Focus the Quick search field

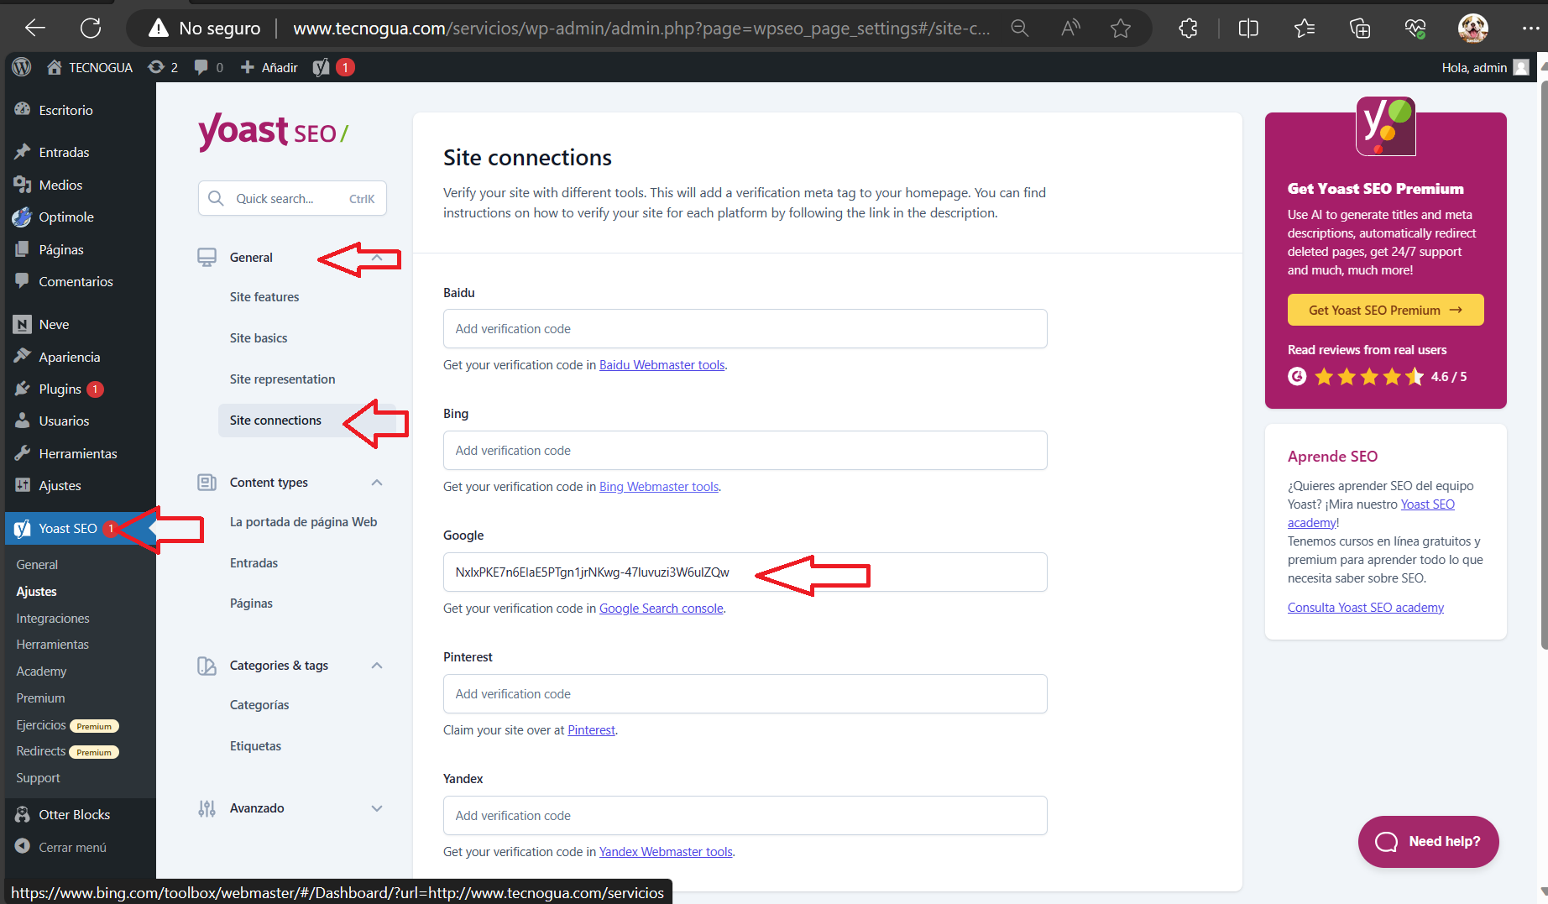[x=292, y=198]
